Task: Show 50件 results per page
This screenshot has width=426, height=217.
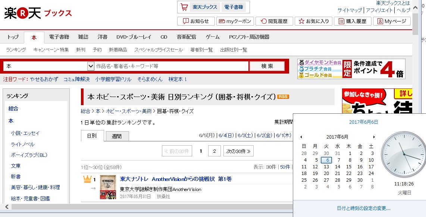Action: 285,167
